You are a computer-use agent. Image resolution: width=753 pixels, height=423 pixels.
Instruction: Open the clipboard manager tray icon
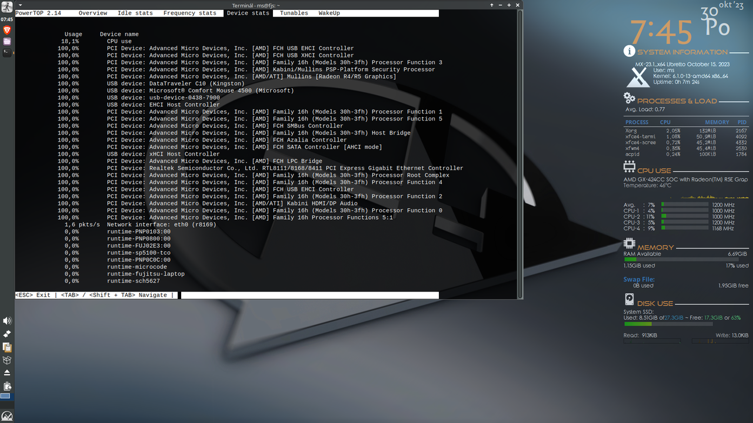click(x=7, y=347)
